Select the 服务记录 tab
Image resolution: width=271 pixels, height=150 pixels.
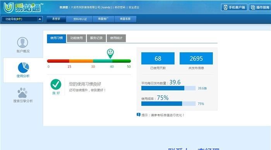tap(96, 38)
